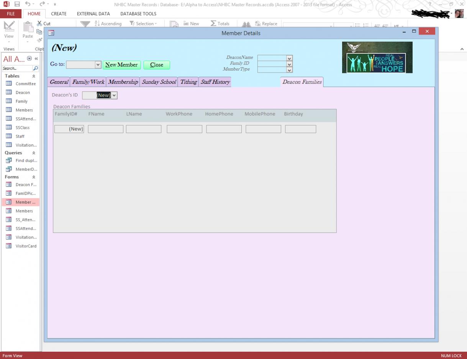The image size is (467, 359).
Task: Select the Staff table
Action: click(x=21, y=137)
